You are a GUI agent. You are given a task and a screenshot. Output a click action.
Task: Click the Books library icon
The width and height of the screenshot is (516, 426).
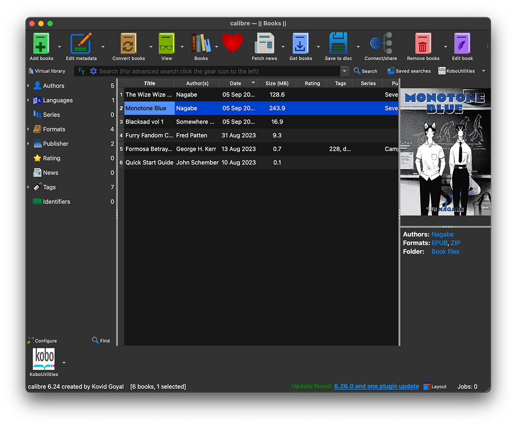point(201,43)
